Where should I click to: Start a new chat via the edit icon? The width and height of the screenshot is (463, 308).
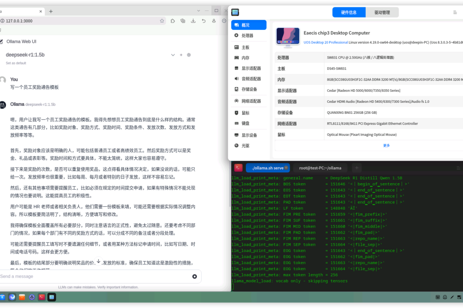coord(1,41)
